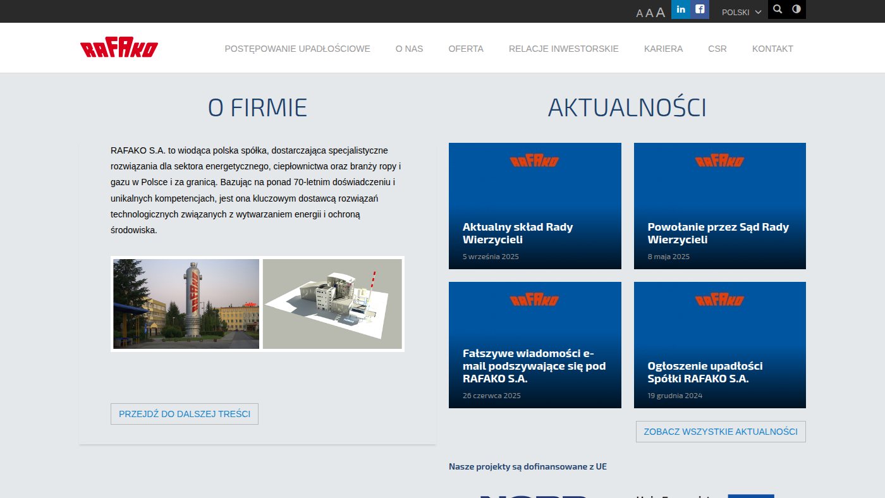
Task: Click the RAFAKO logo on the Aktualny skład card
Action: coord(535,161)
